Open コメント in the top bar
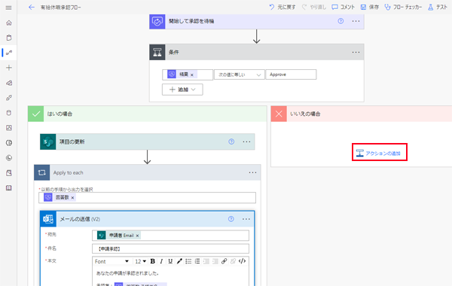This screenshot has width=452, height=286. pos(343,8)
